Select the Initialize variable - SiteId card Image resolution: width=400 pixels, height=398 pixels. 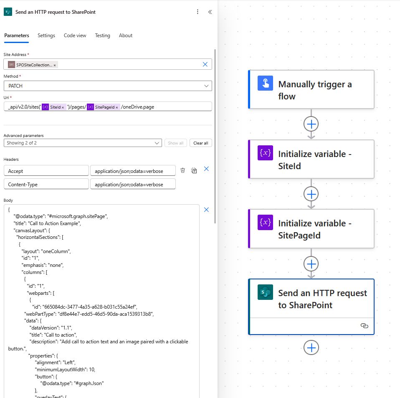click(x=311, y=159)
